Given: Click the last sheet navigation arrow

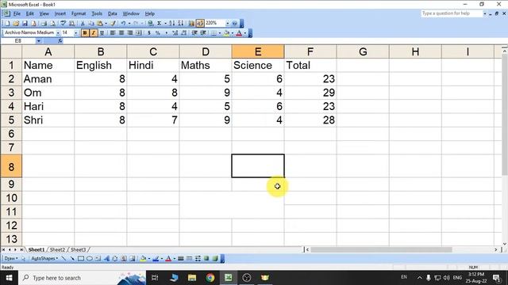Looking at the screenshot, I should coord(21,250).
